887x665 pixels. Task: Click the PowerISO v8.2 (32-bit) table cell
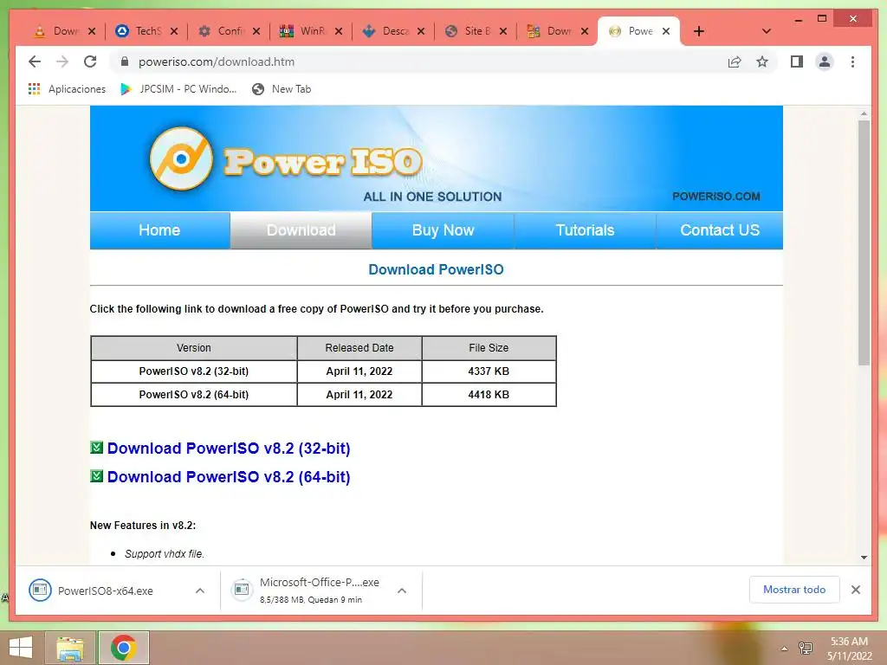tap(193, 371)
